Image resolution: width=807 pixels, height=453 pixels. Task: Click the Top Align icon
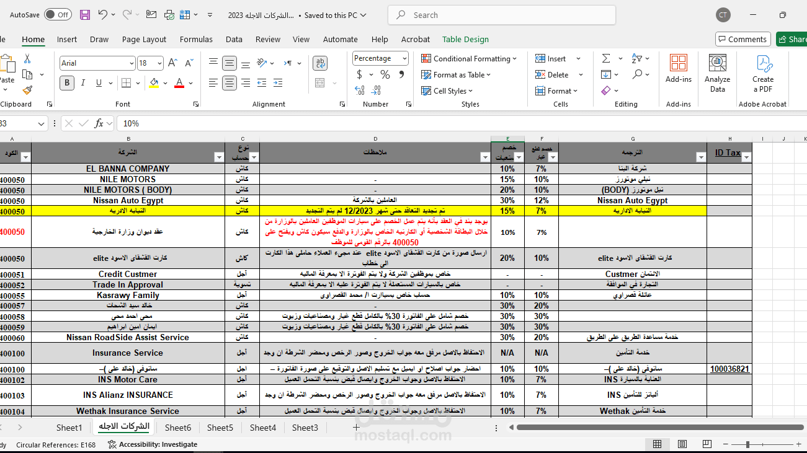coord(213,63)
